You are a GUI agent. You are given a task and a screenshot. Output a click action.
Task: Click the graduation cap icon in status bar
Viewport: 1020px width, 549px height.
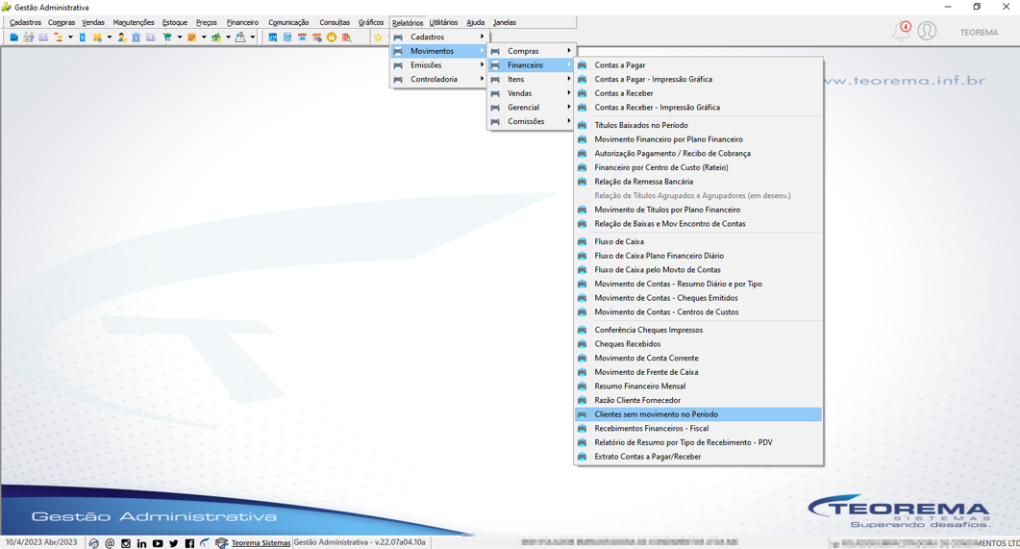click(x=222, y=543)
